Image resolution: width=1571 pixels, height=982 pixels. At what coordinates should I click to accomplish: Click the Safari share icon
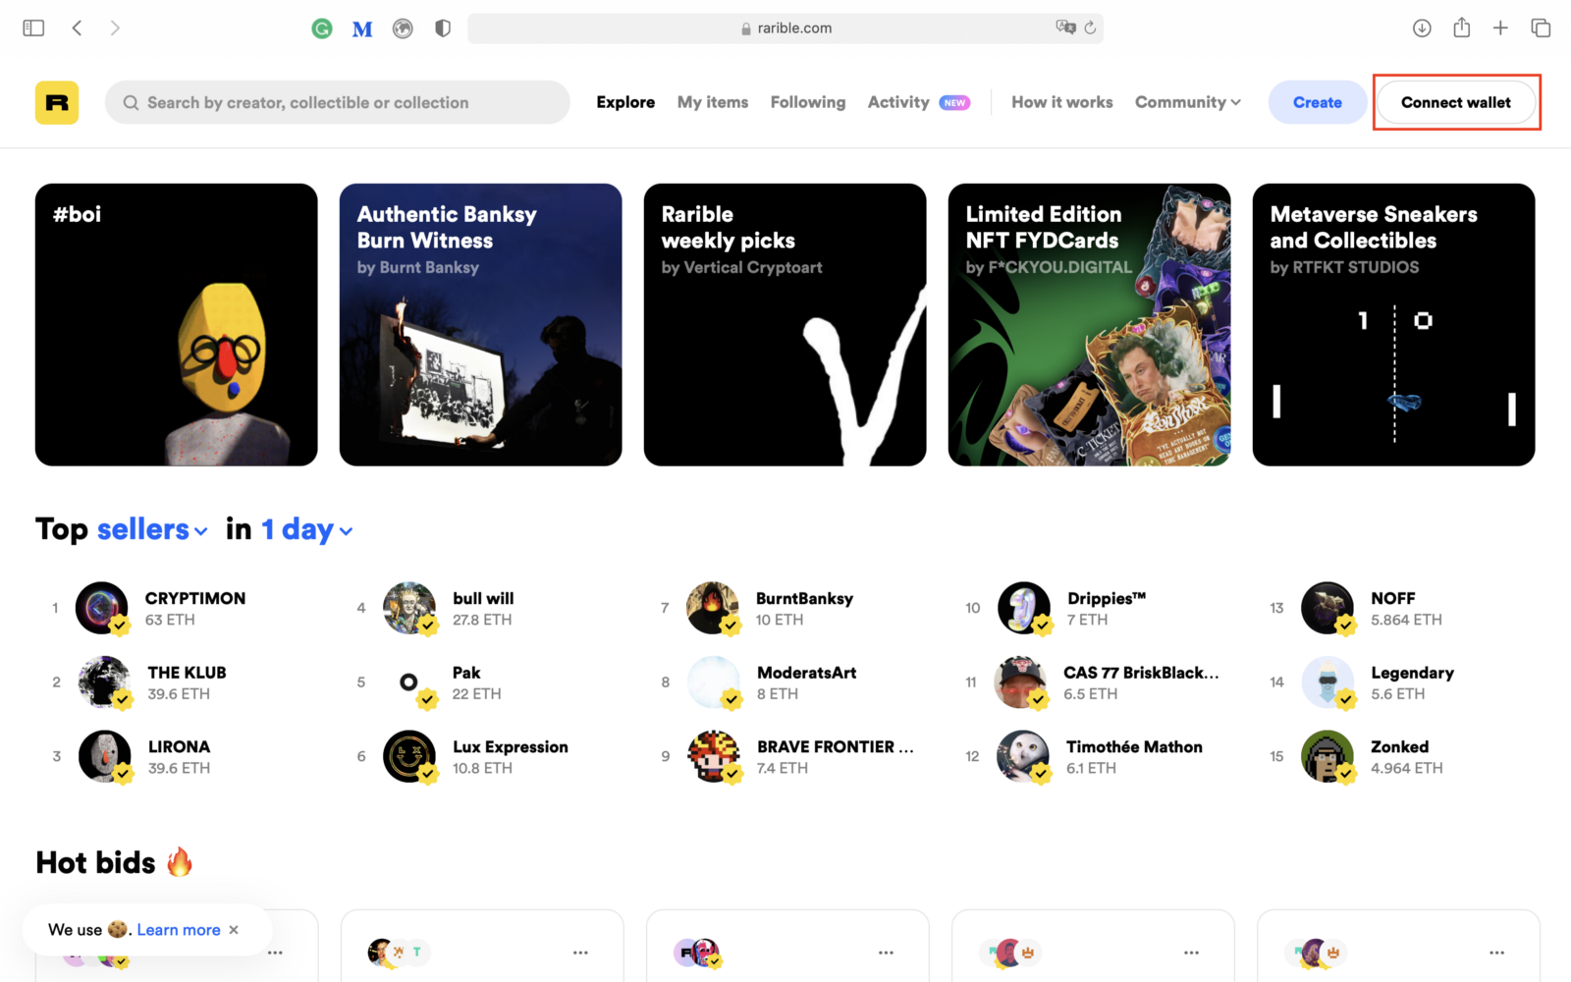click(1462, 27)
